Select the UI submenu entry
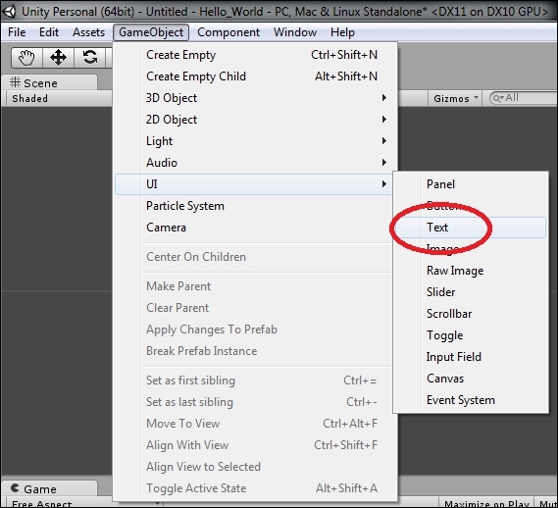 pos(254,184)
